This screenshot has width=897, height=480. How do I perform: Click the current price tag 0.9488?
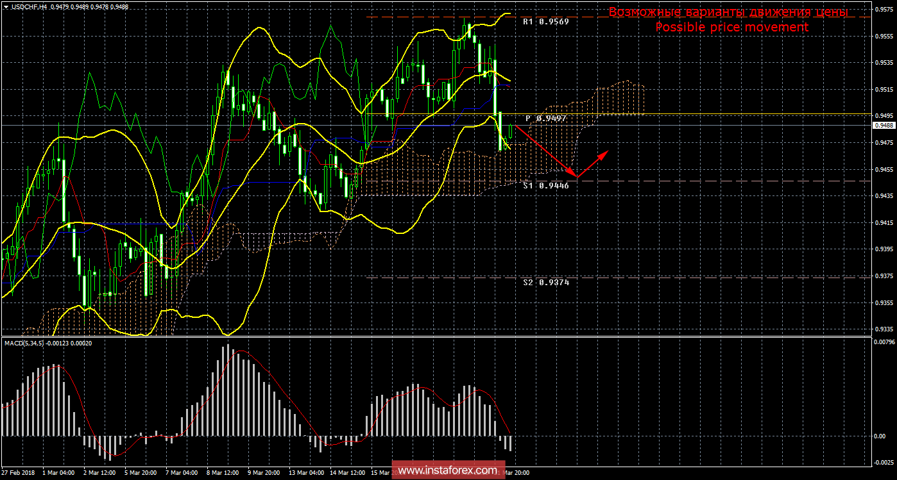882,126
